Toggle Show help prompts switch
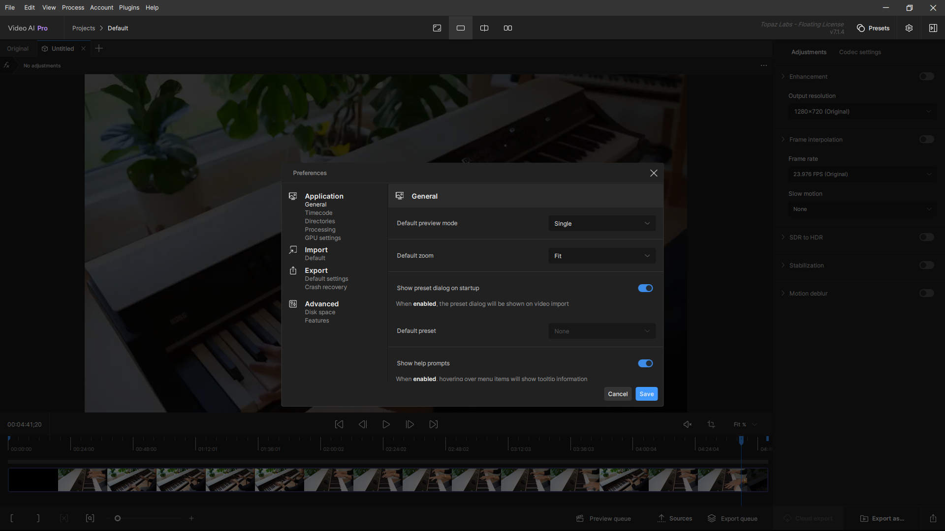The width and height of the screenshot is (945, 531). click(645, 363)
